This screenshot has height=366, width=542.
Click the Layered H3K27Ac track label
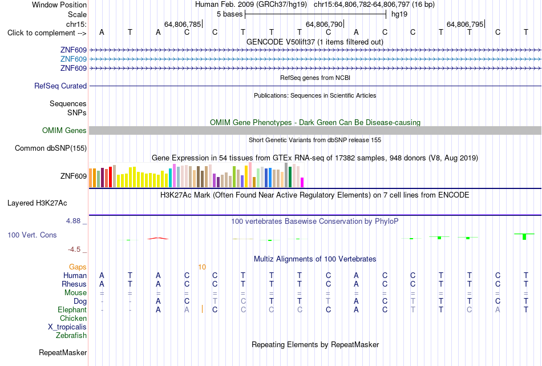tap(37, 203)
